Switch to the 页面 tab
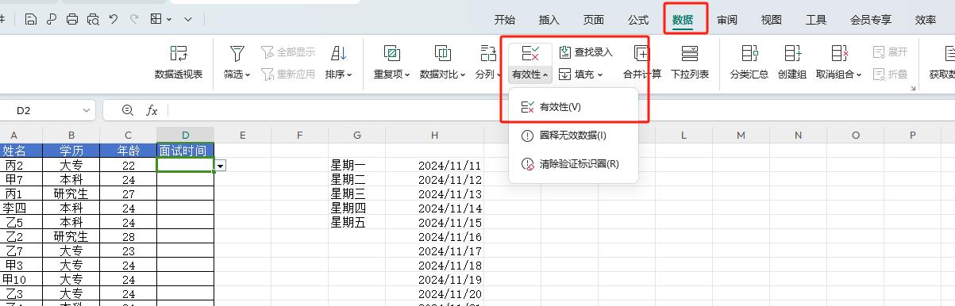The image size is (955, 306). [x=593, y=21]
